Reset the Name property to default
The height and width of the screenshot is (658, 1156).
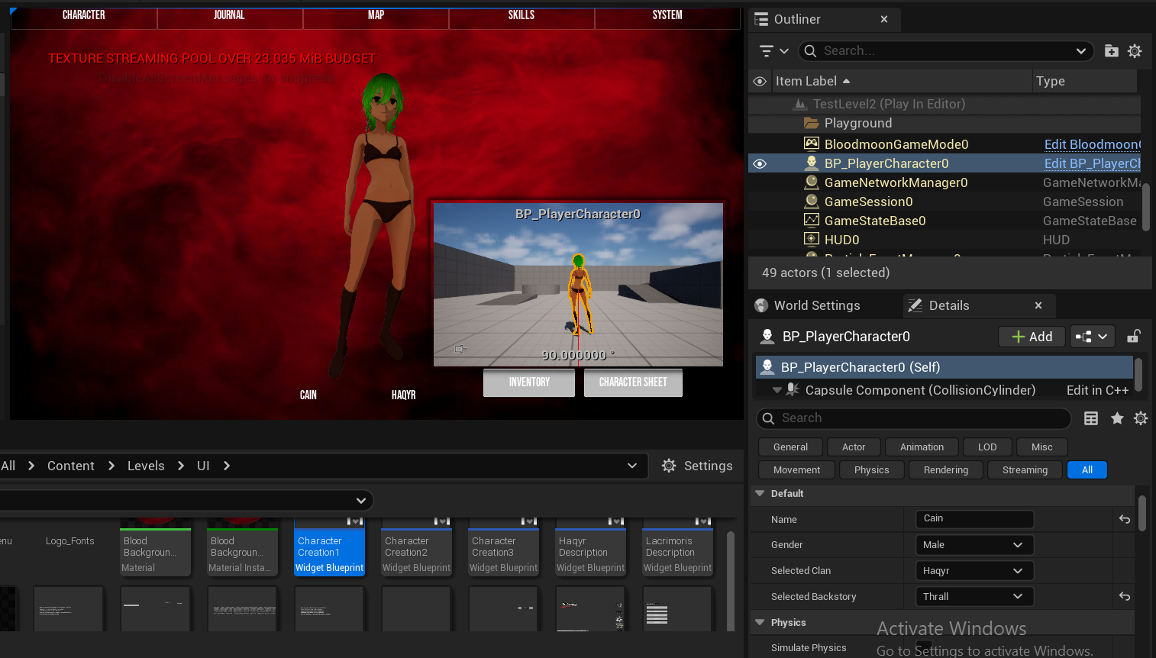(x=1125, y=519)
